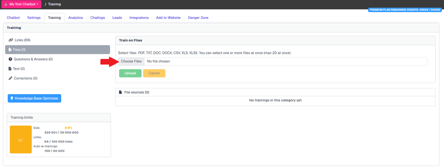Open the My first Chatbot dropdown
Image resolution: width=444 pixels, height=168 pixels.
(x=21, y=4)
